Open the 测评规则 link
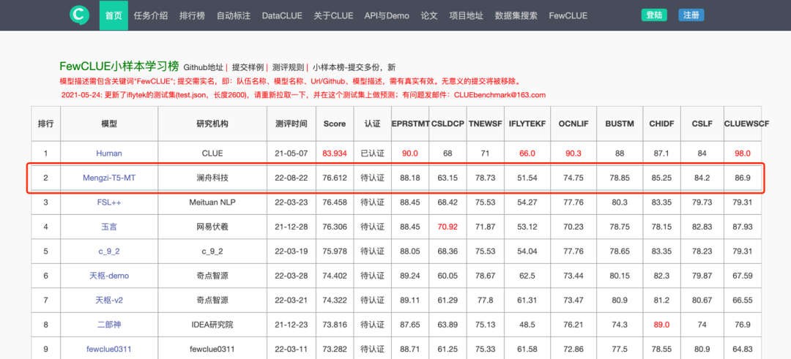The image size is (791, 359). coord(288,67)
